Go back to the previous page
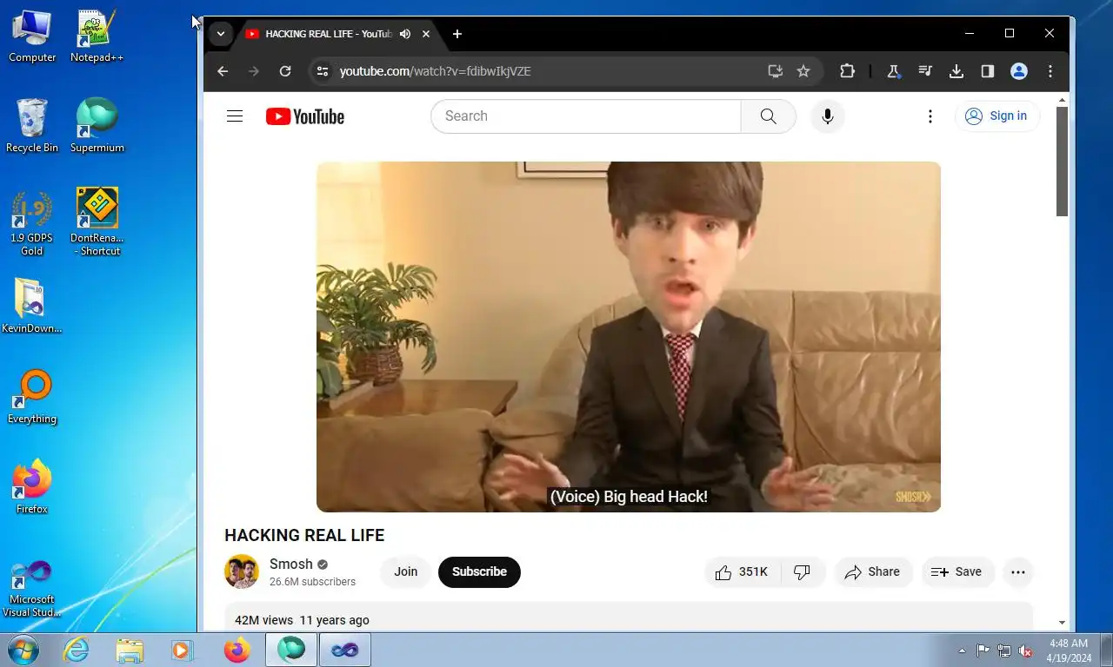Screen dimensions: 1113x667 click(223, 71)
